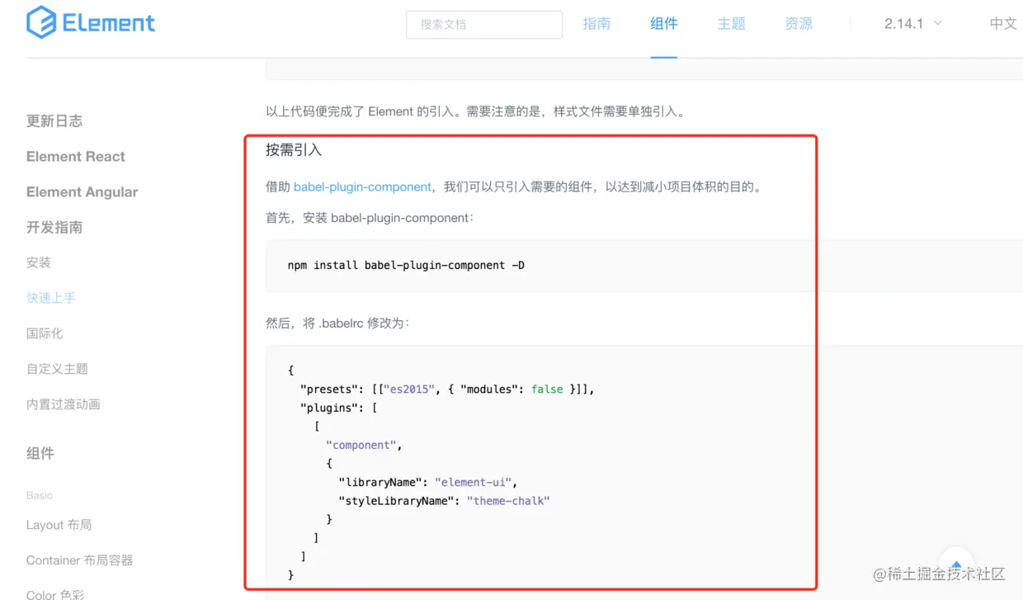Open Container 布局容器 in sidebar
This screenshot has width=1023, height=600.
point(79,560)
